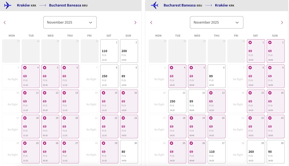Go to next month in Bucharest–Kraków calendar

click(x=282, y=23)
